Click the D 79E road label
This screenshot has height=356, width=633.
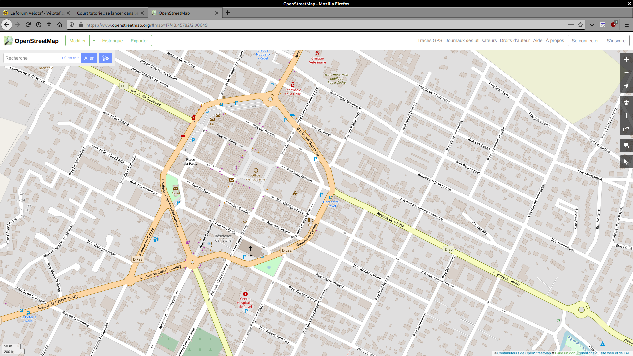pos(138,259)
